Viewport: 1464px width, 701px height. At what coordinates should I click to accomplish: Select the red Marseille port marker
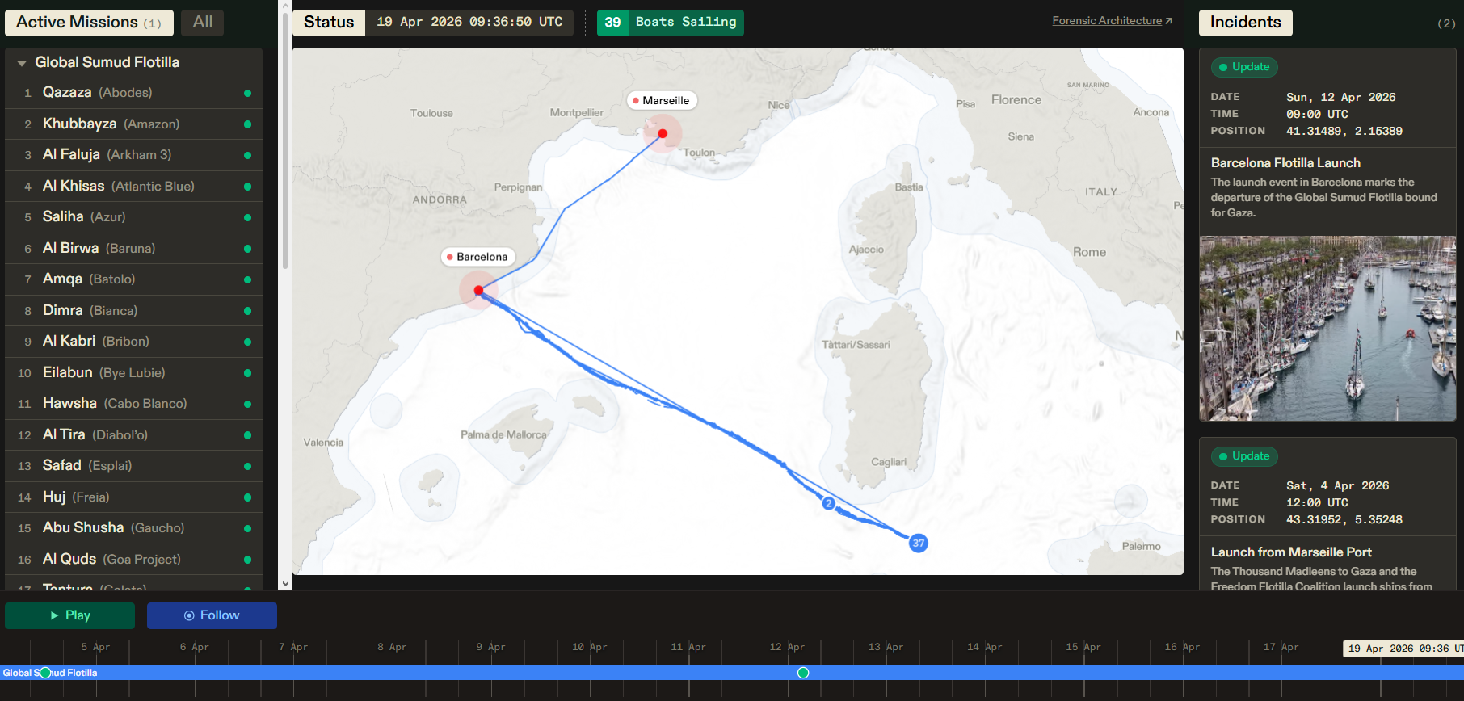tap(663, 134)
